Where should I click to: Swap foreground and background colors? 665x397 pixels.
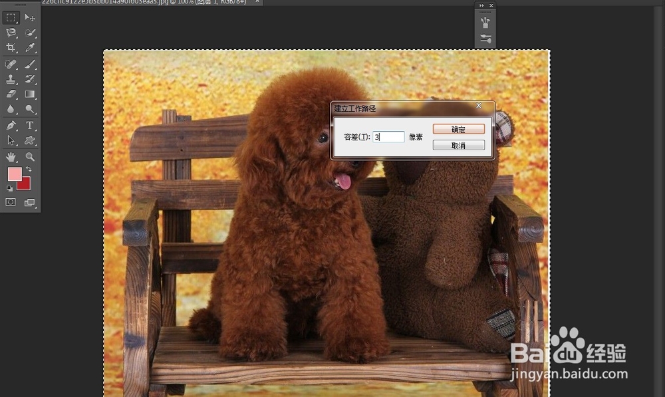click(x=29, y=169)
